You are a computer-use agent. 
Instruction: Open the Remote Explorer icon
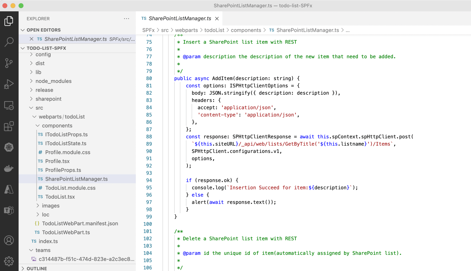pos(9,105)
